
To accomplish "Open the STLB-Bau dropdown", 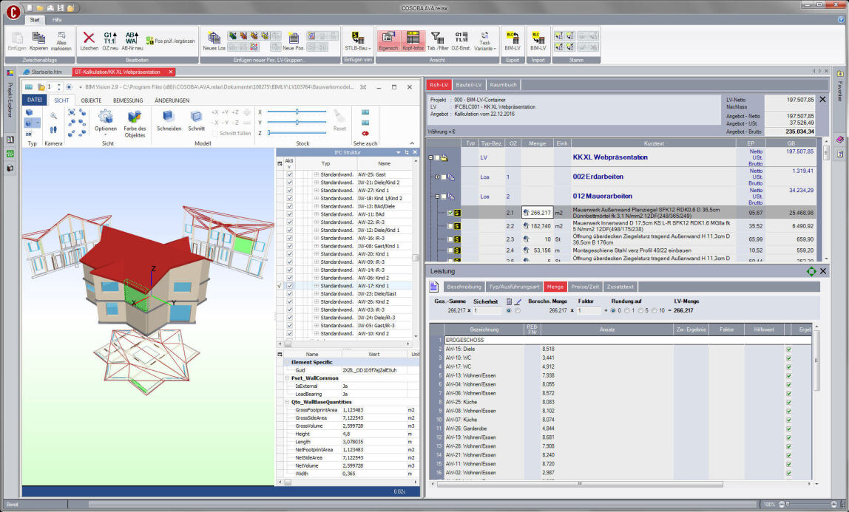I will pyautogui.click(x=357, y=41).
